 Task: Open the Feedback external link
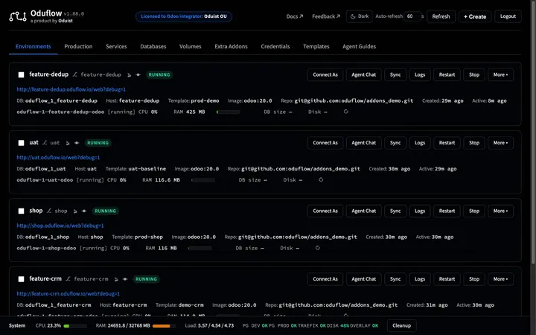pos(326,16)
